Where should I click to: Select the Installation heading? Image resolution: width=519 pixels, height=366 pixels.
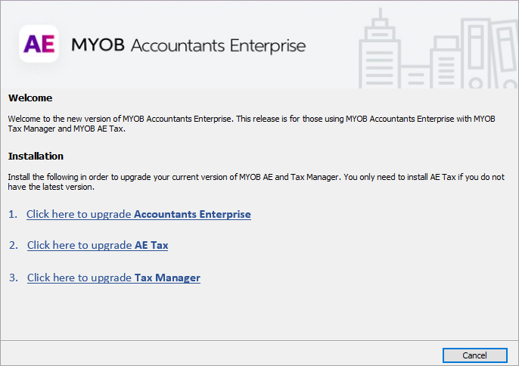coord(36,156)
